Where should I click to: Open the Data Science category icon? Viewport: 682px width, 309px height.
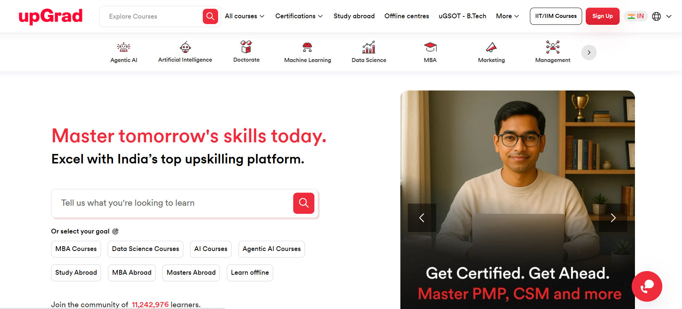[x=369, y=47]
